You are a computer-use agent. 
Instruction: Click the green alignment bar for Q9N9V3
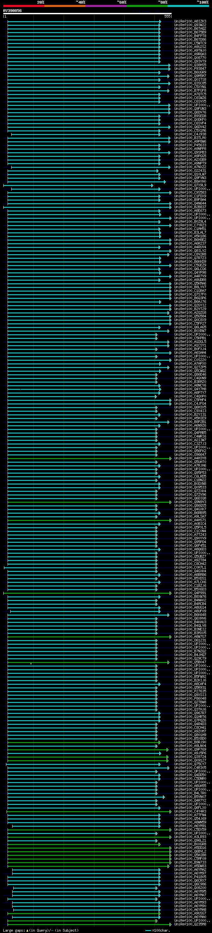pyautogui.click(x=89, y=502)
